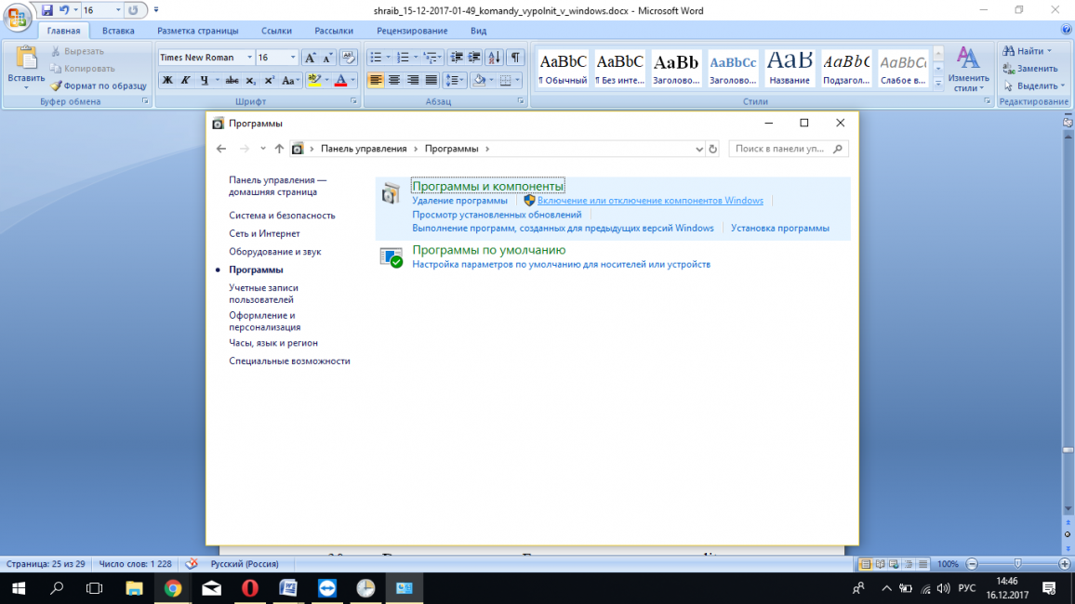Open the Find (Найти) dropdown arrow

(1049, 51)
